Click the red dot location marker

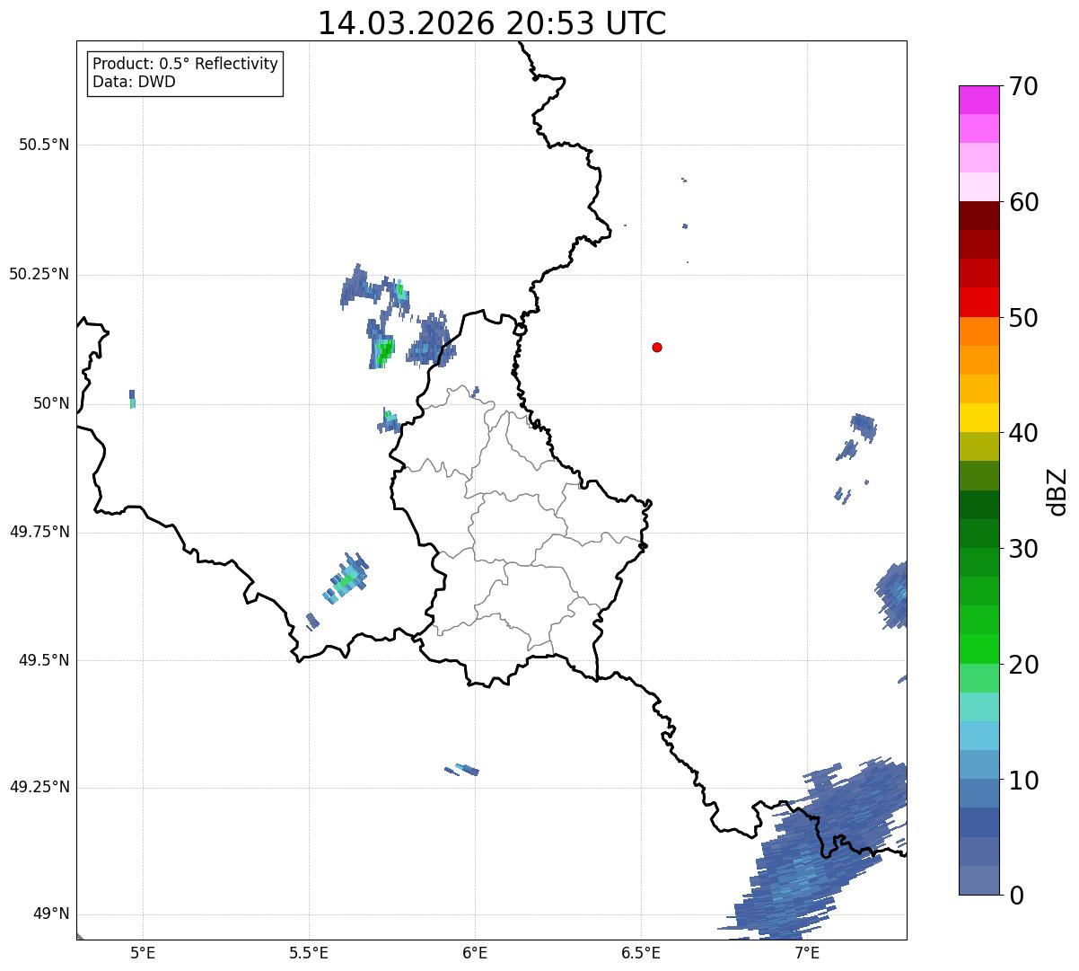[x=657, y=348]
